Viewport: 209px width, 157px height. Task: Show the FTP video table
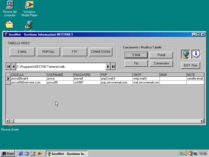74,52
